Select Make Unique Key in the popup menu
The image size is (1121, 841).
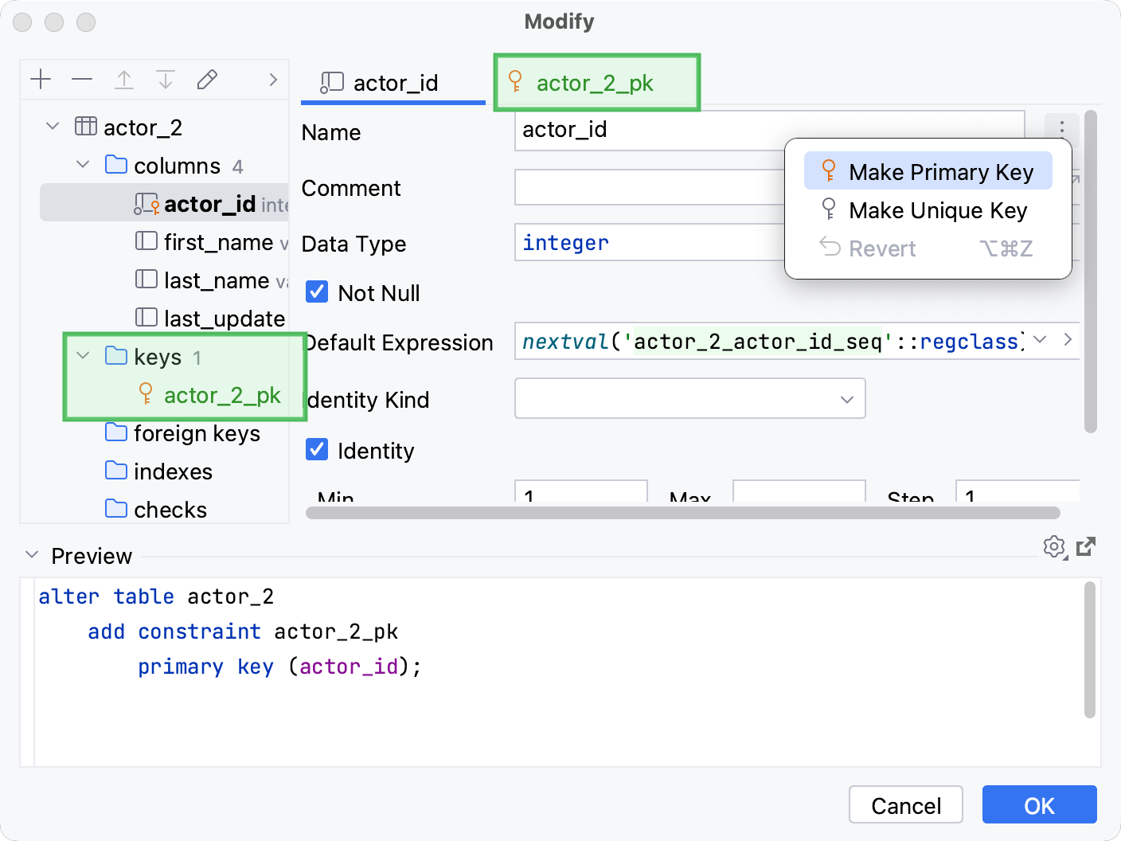point(937,209)
